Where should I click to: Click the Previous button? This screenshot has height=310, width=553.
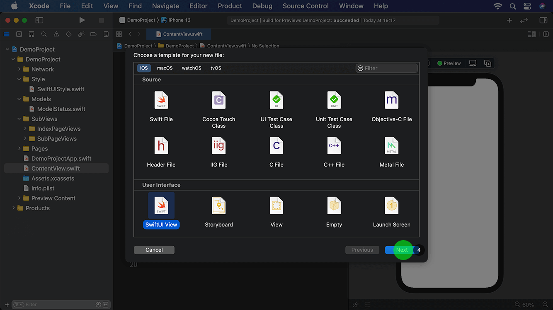362,250
